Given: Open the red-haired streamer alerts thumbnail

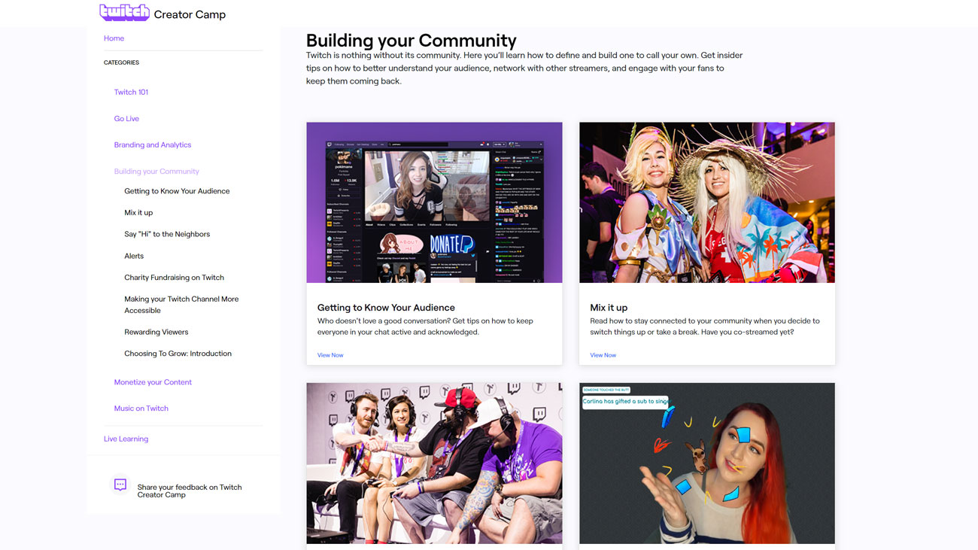Looking at the screenshot, I should [706, 463].
